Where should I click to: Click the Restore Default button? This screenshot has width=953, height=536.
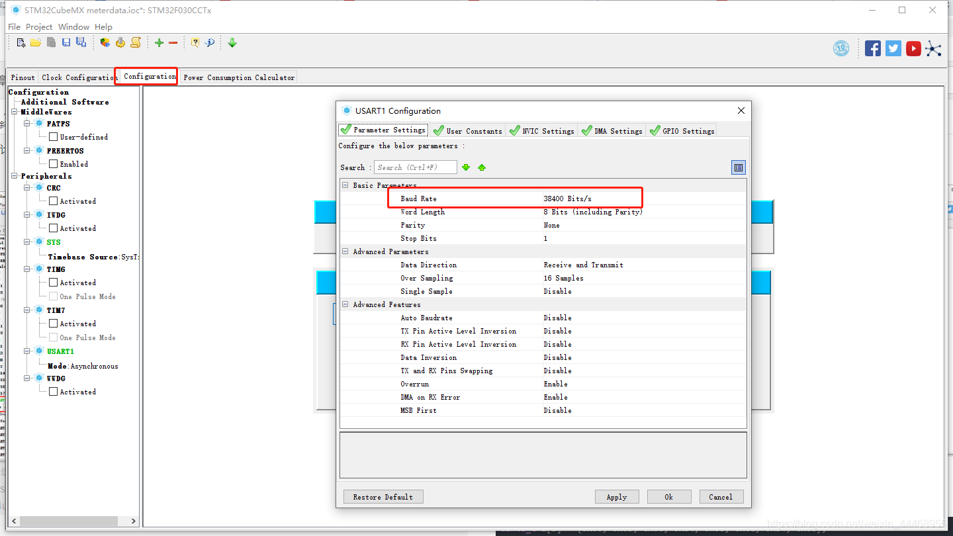point(383,497)
